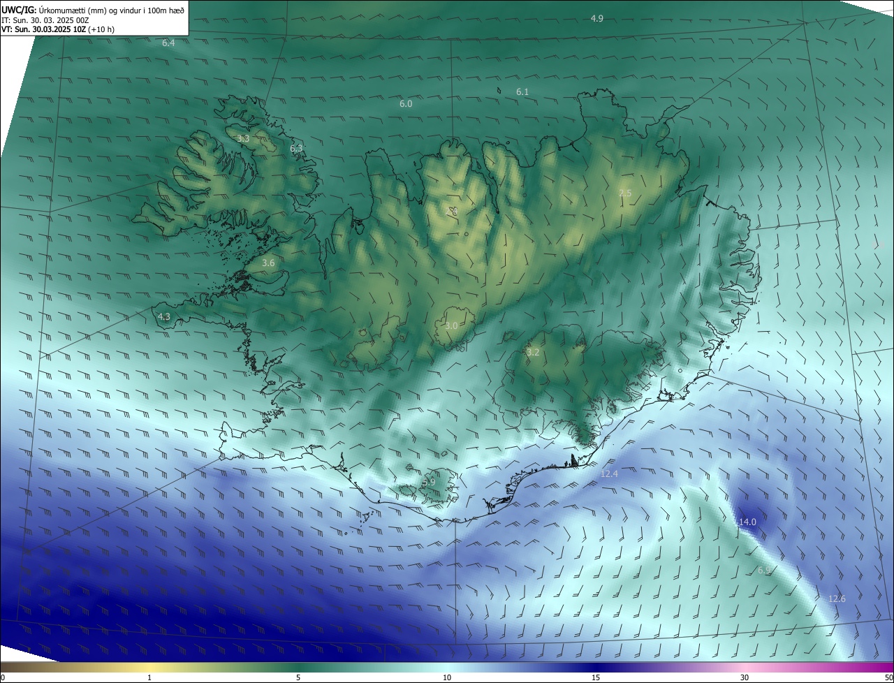Image resolution: width=894 pixels, height=683 pixels.
Task: Click the '5' tick on the color scale
Action: point(298,678)
